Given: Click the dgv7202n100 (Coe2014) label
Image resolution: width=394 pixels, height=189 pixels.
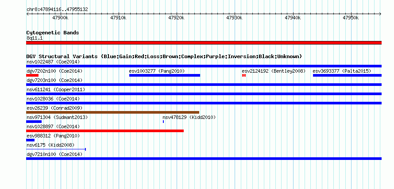Looking at the screenshot, I should click(54, 71).
